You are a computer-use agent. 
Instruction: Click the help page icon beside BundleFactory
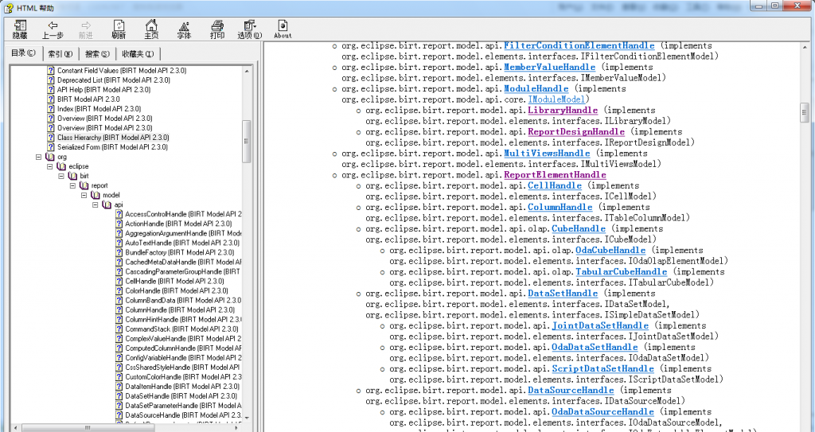pos(119,252)
